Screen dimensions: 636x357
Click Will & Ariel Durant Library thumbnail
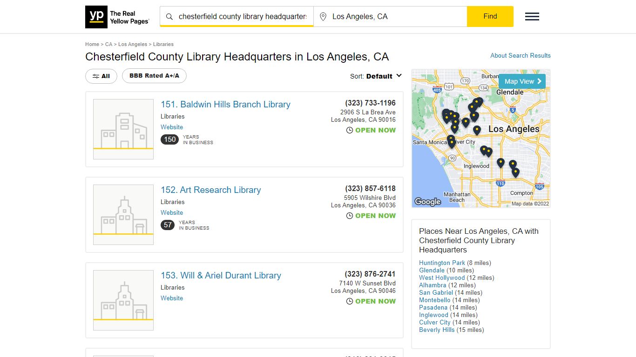(x=123, y=300)
